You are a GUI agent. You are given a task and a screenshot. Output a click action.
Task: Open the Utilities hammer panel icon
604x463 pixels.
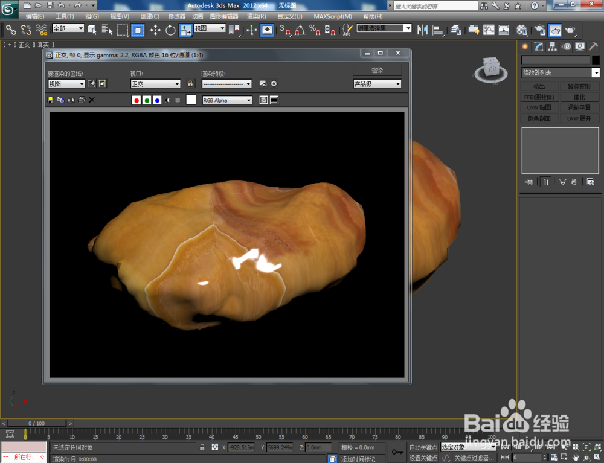(x=593, y=47)
